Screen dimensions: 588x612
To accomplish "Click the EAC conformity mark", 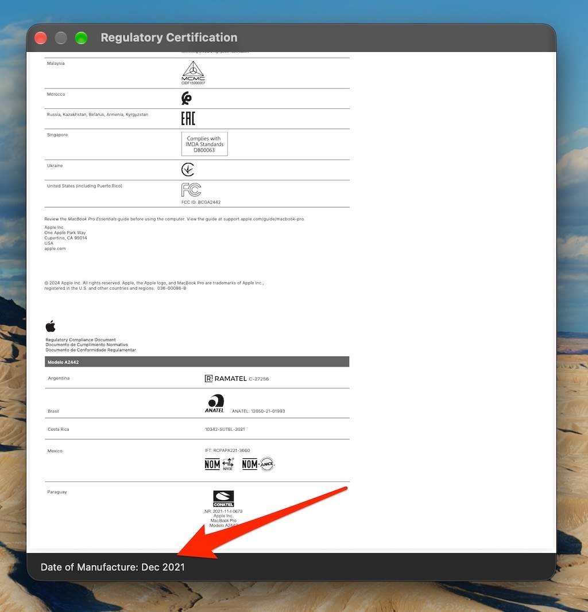I will [188, 118].
